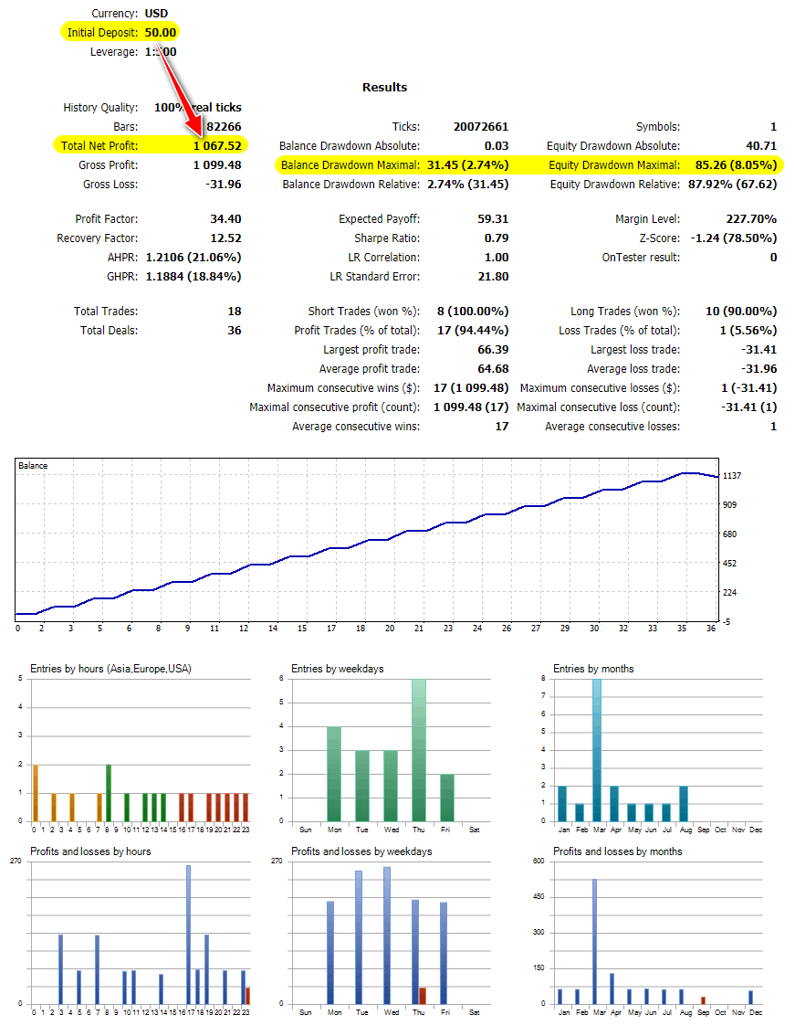Click the Profits and losses by months title
This screenshot has width=795, height=1036.
coord(617,851)
